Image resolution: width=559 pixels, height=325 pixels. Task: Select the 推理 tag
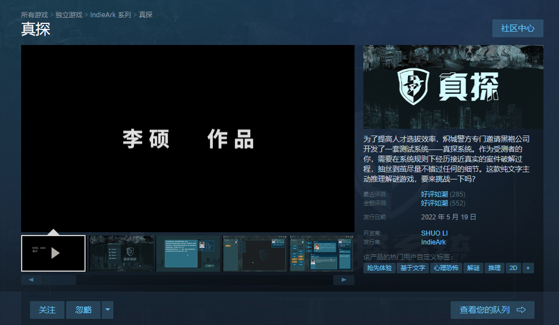pos(494,268)
